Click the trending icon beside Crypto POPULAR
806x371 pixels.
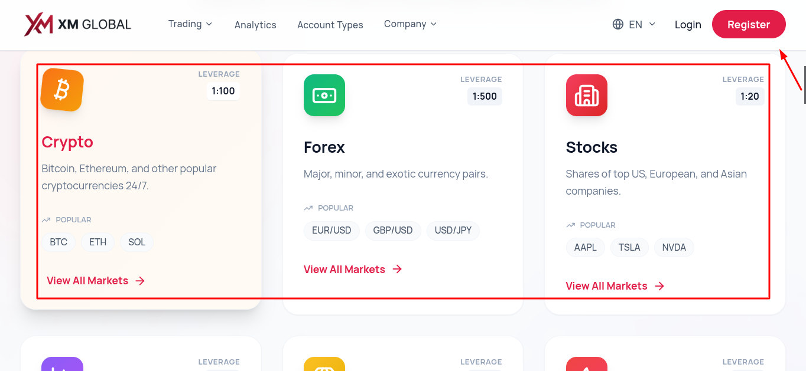pyautogui.click(x=46, y=220)
